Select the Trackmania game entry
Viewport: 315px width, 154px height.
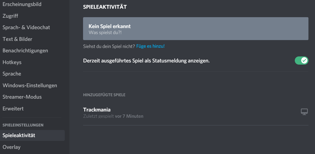click(x=97, y=110)
